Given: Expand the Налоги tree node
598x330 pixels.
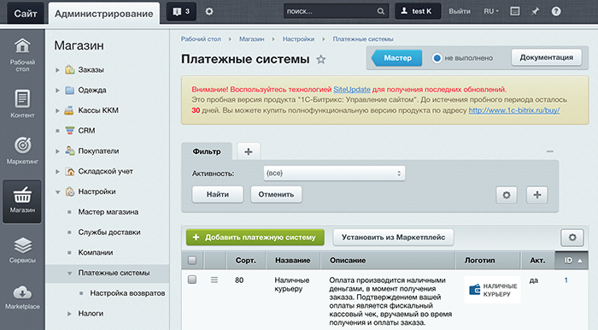Looking at the screenshot, I should point(69,314).
